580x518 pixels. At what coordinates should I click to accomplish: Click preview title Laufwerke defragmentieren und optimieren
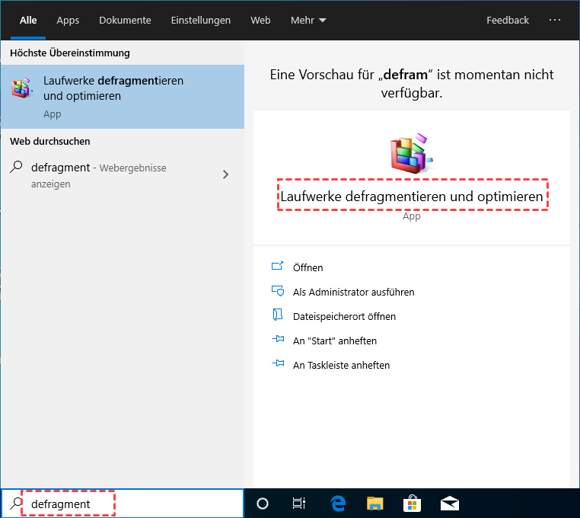(412, 197)
